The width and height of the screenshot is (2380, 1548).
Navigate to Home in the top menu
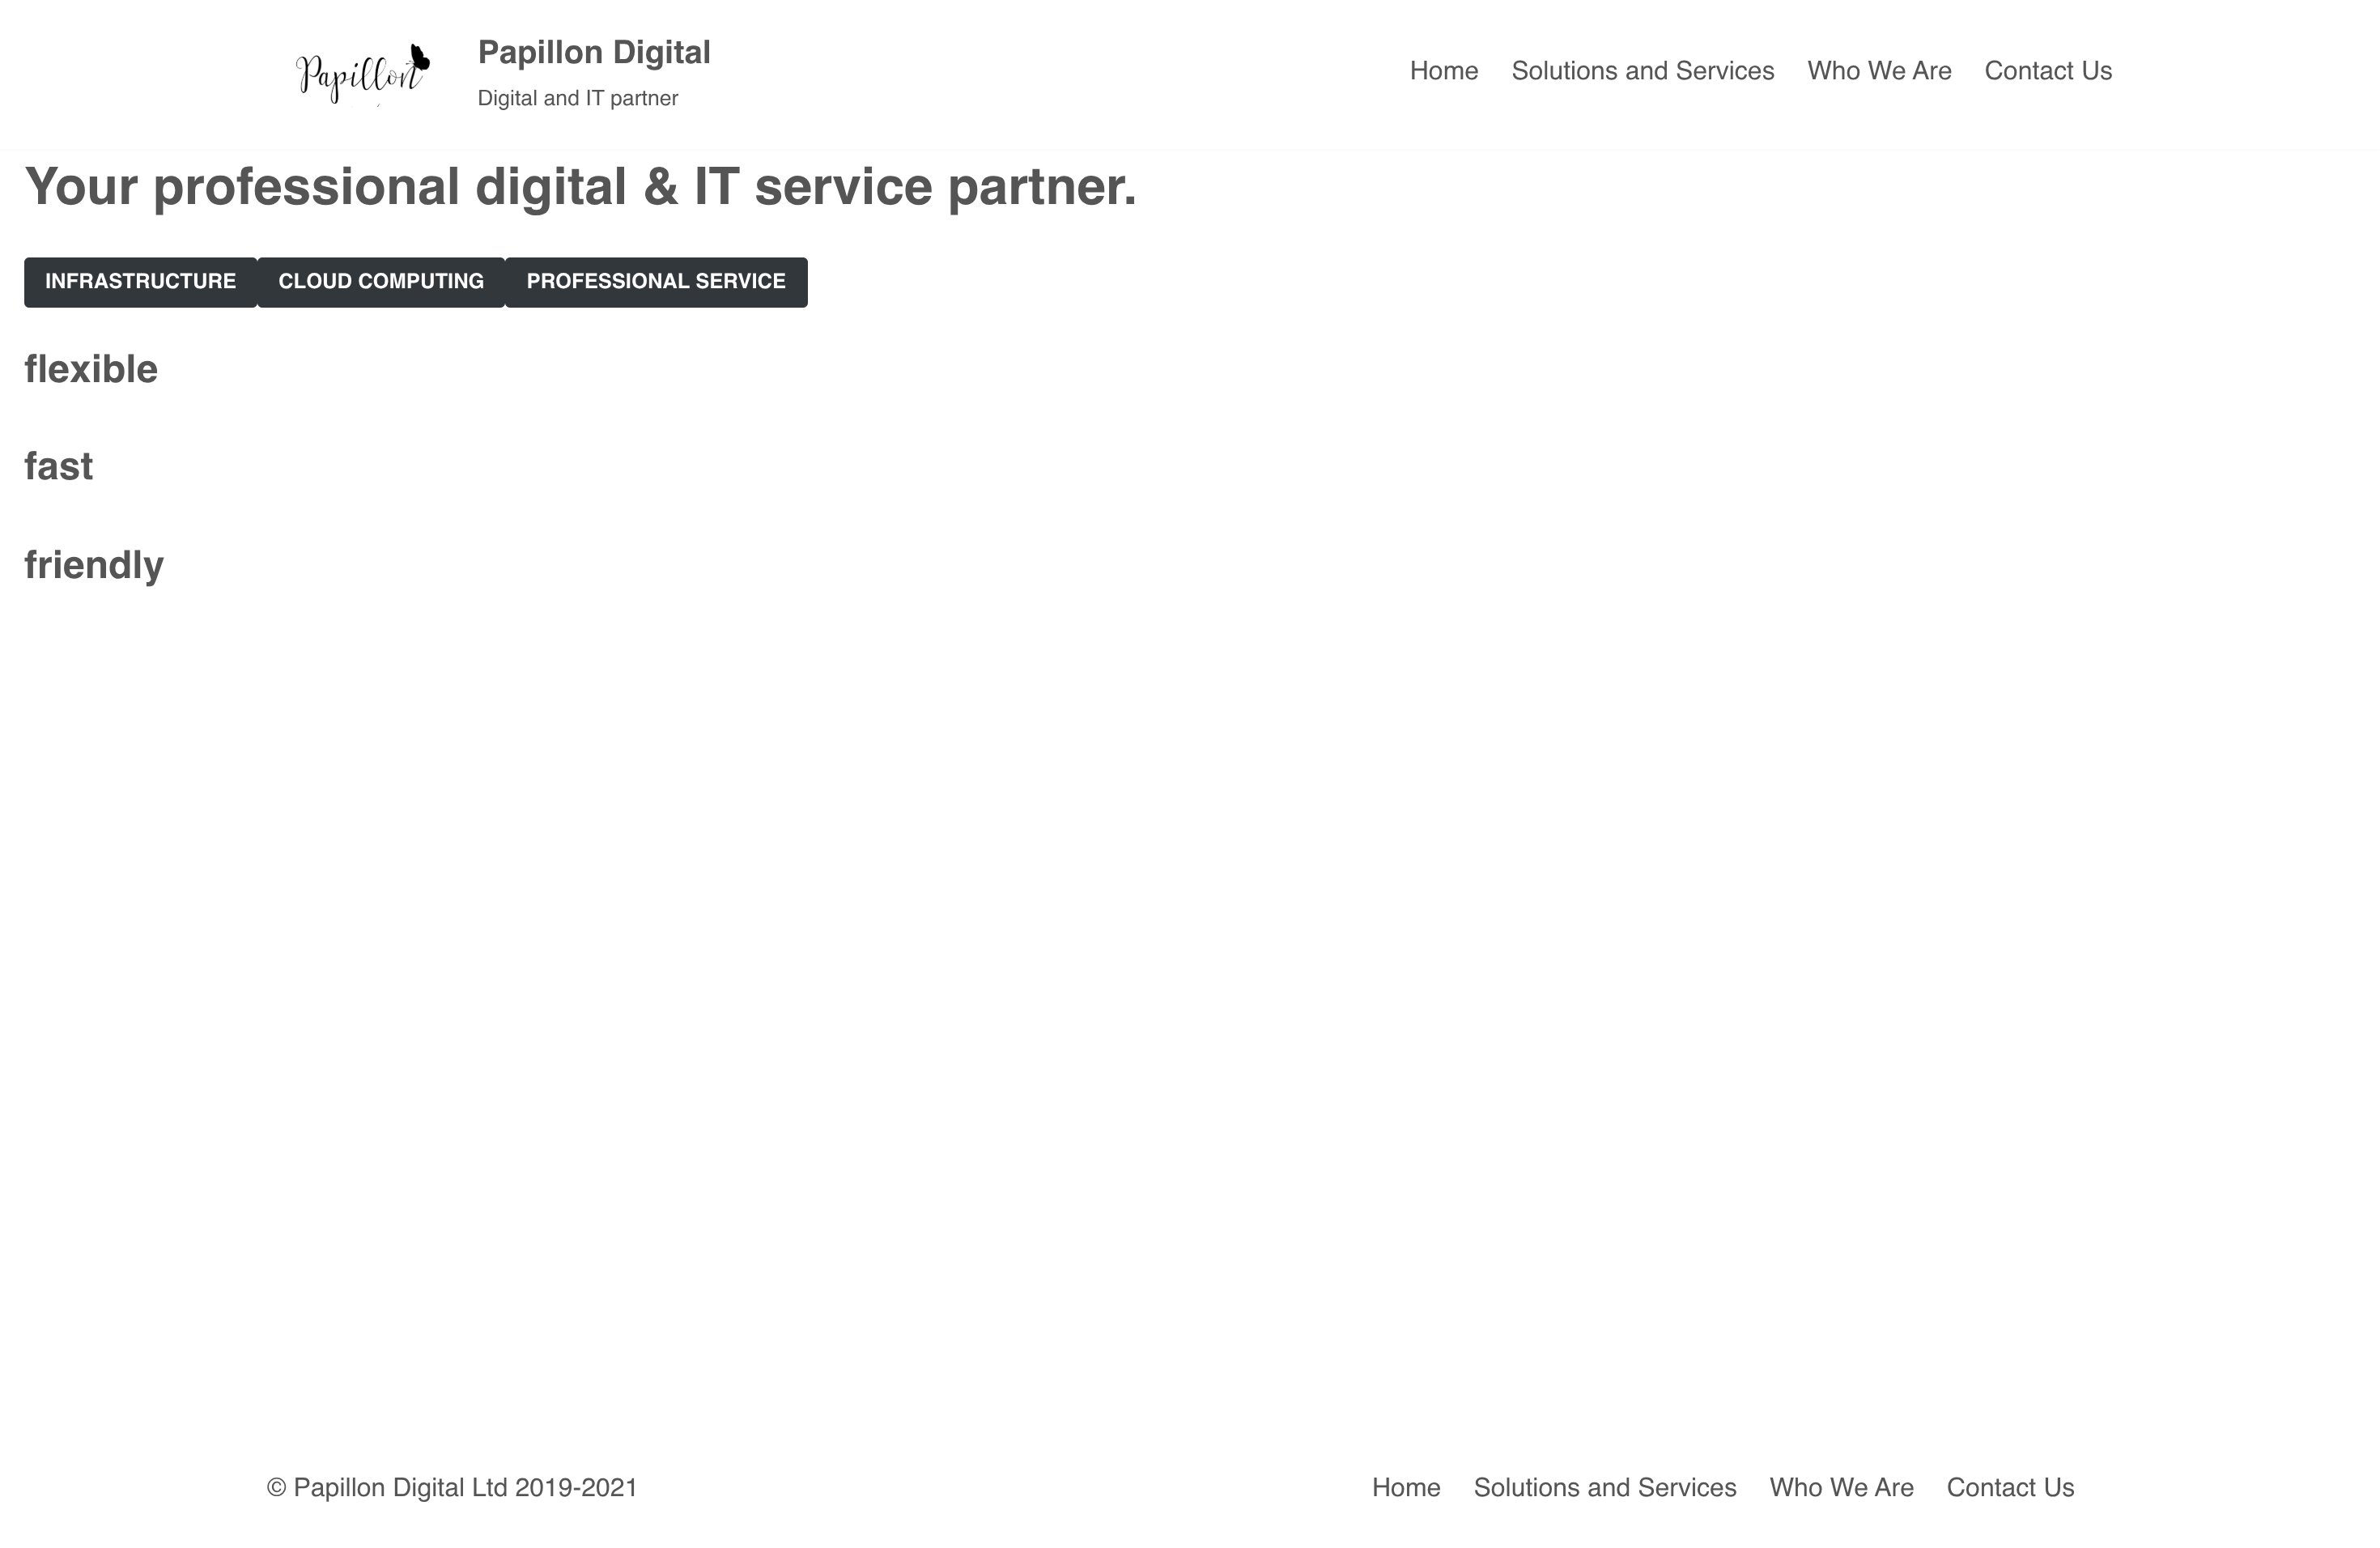[x=1443, y=71]
